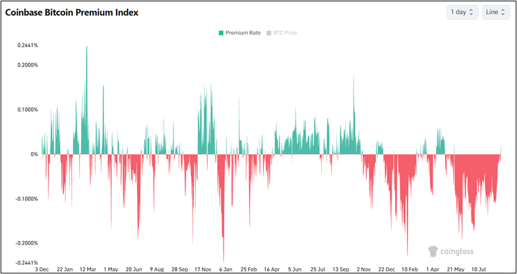517x274 pixels.
Task: Open the Line chart type dropdown
Action: (496, 12)
